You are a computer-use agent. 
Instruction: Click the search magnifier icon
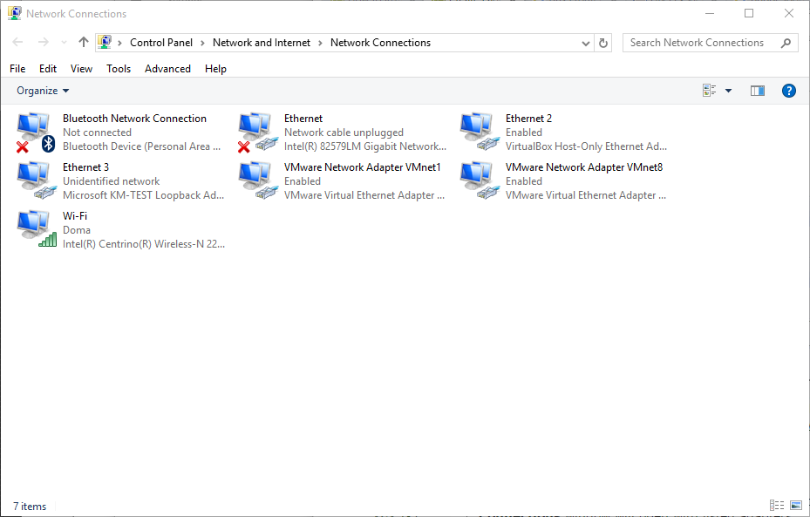coord(786,43)
